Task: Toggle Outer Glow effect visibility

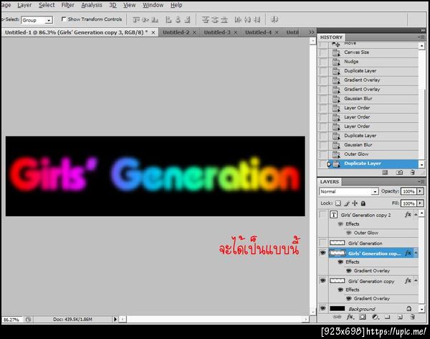Action: tap(349, 233)
